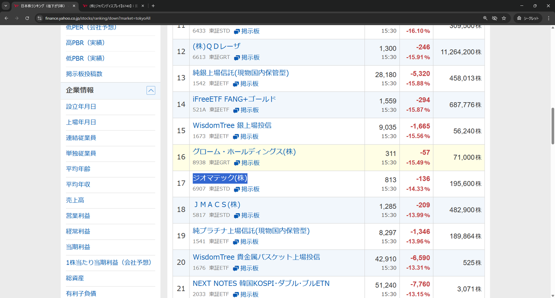This screenshot has width=555, height=298.
Task: Open the 掲示板 icon for JMACS
Action: tap(237, 216)
